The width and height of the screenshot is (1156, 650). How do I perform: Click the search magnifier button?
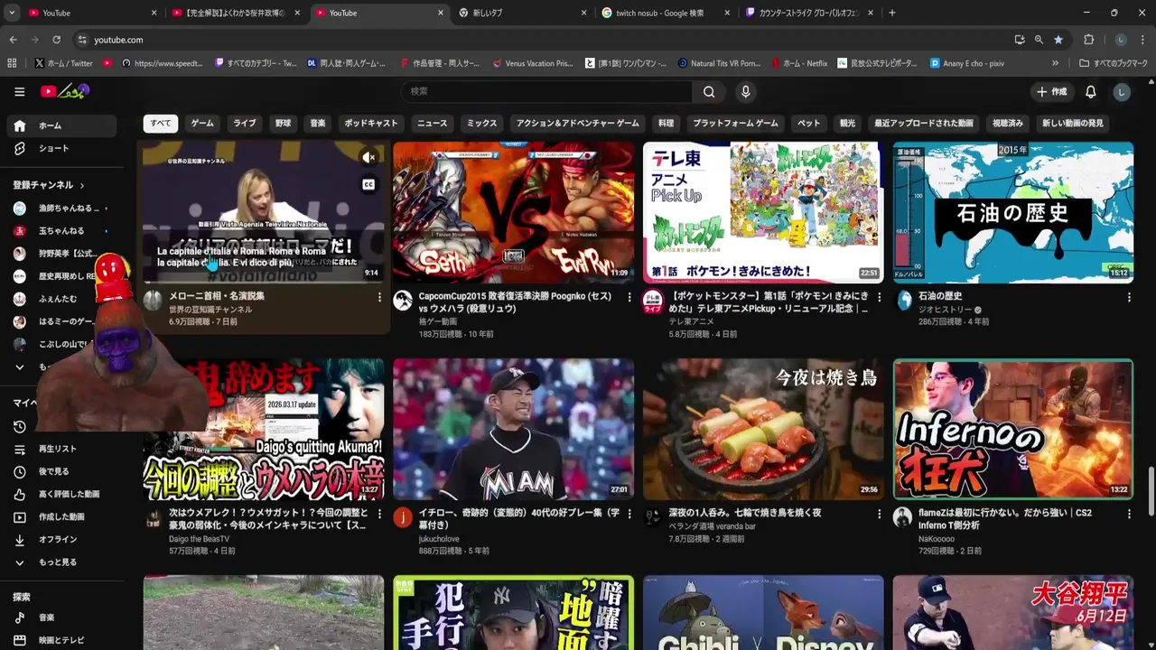[709, 91]
